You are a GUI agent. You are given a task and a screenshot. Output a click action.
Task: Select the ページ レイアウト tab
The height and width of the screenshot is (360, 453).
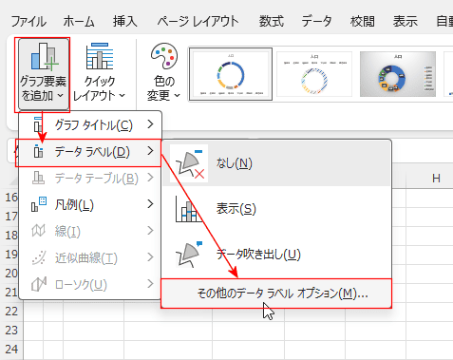coord(198,22)
